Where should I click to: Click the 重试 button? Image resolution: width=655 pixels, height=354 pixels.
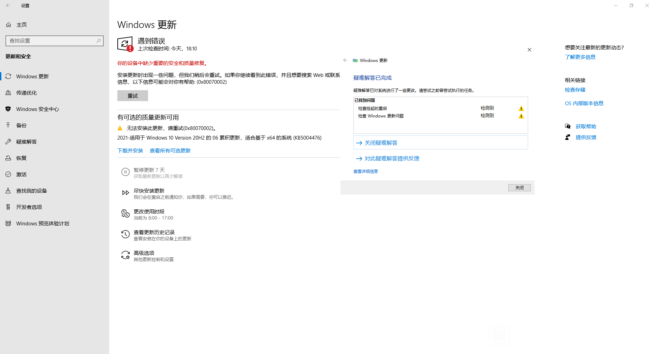[x=133, y=96]
